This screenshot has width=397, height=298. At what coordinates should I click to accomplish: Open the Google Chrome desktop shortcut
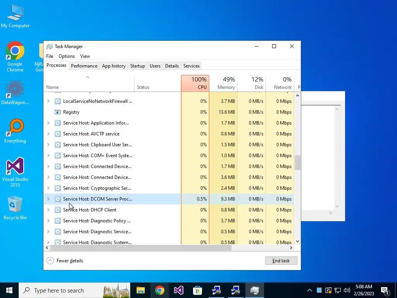(x=15, y=57)
